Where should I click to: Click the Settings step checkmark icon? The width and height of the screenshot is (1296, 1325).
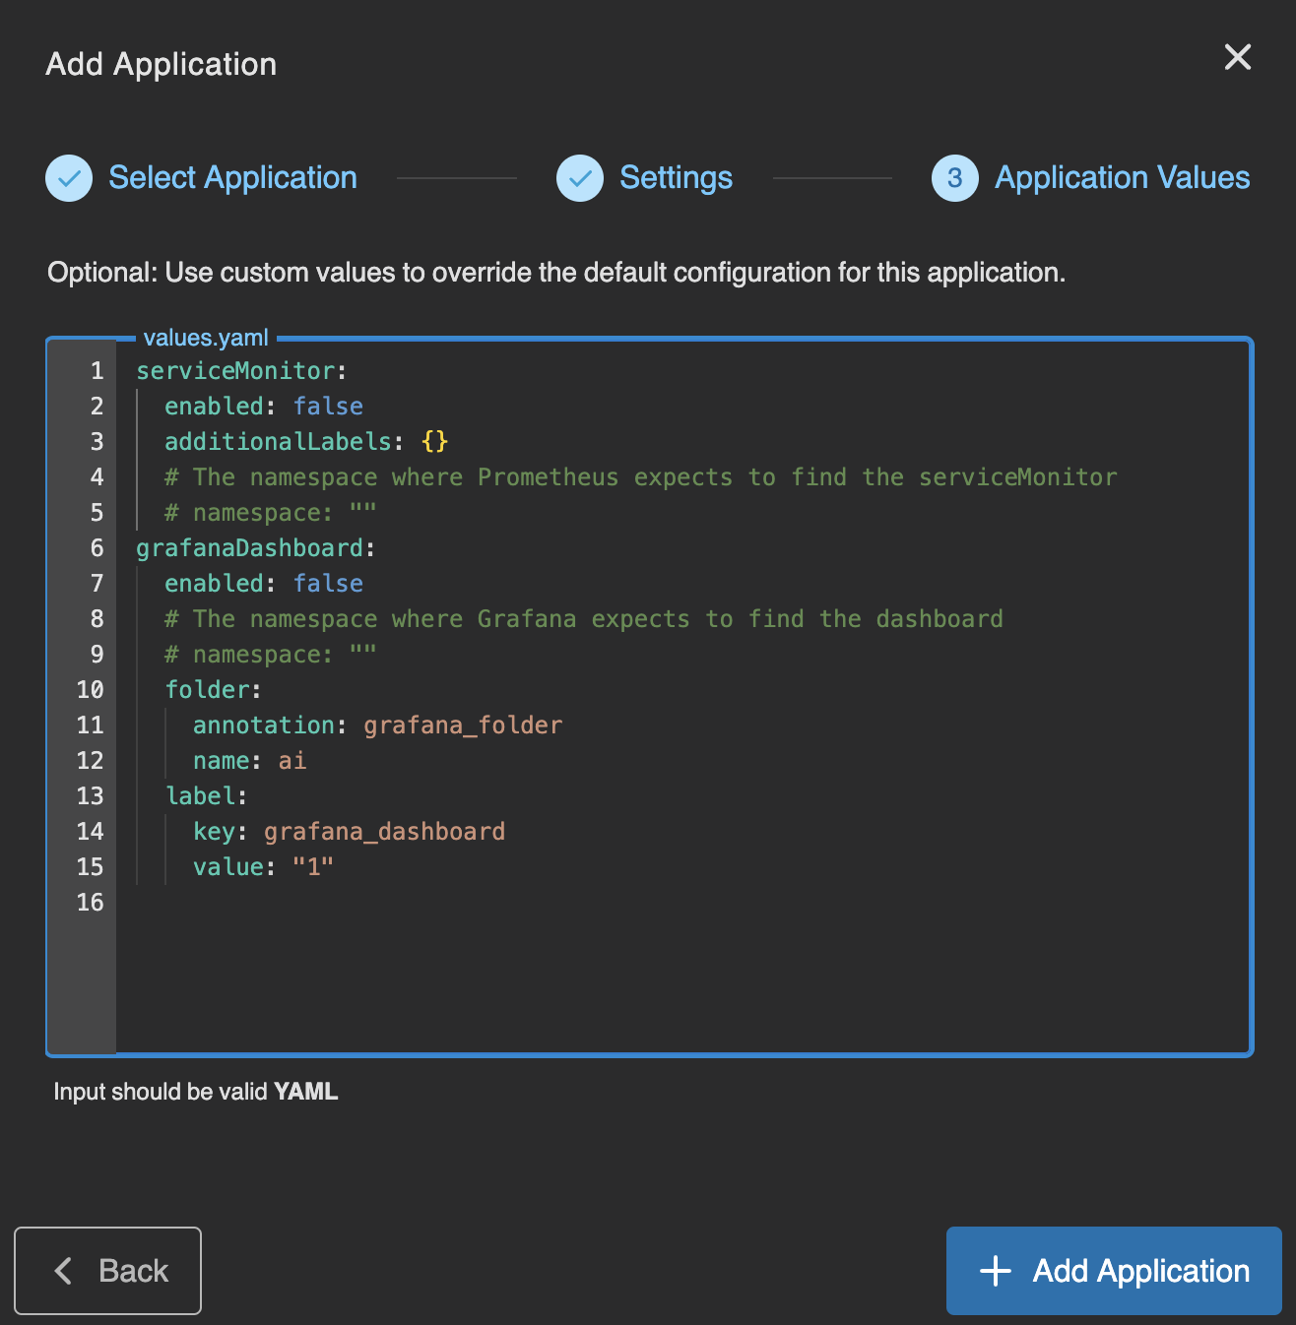click(x=580, y=178)
